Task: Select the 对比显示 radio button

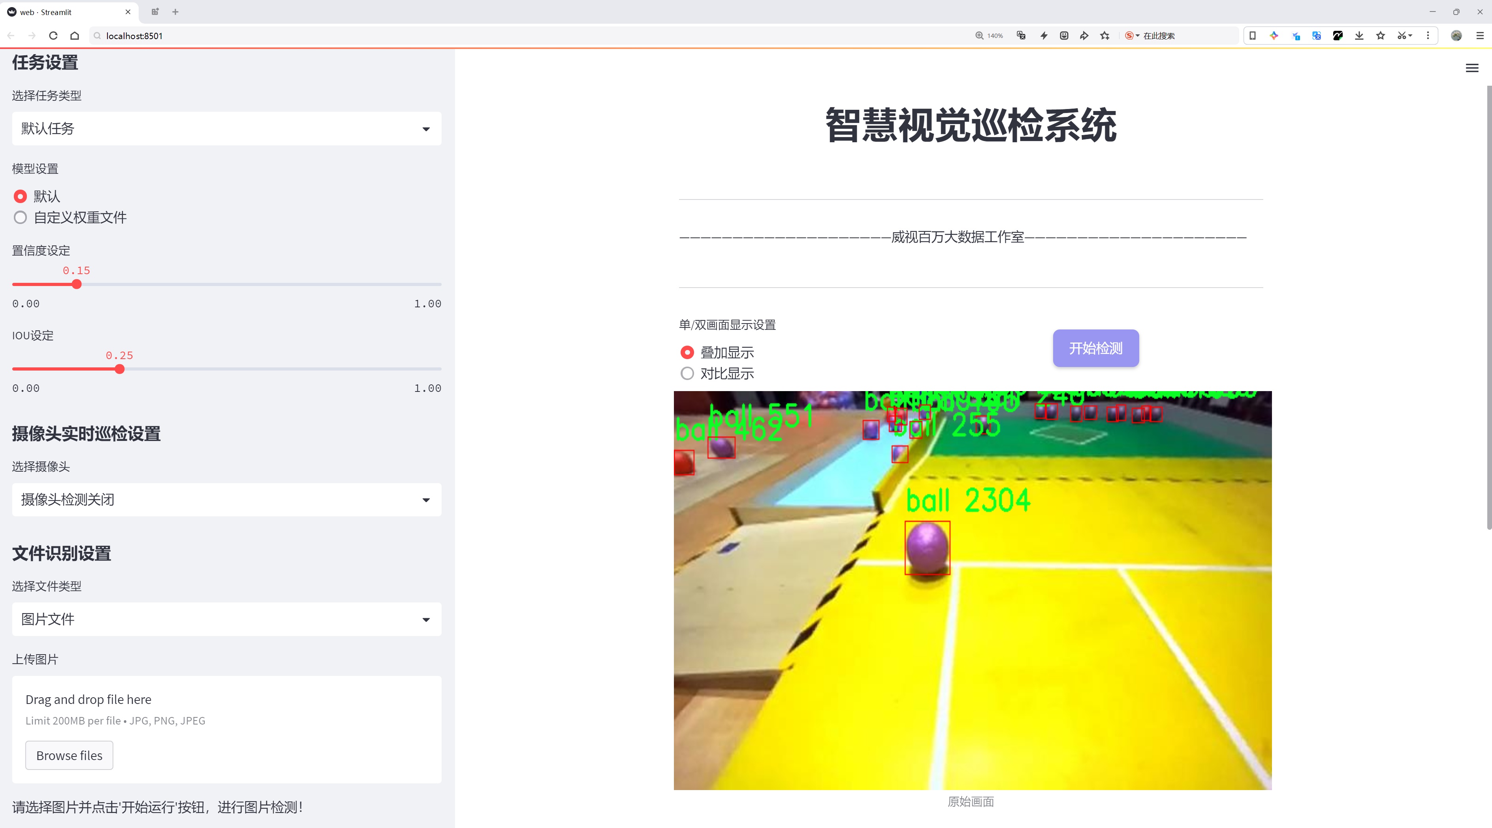Action: (x=687, y=373)
